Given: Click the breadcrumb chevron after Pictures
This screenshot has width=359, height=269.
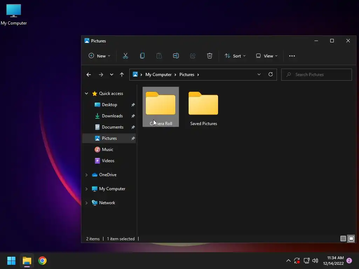Looking at the screenshot, I should [198, 75].
